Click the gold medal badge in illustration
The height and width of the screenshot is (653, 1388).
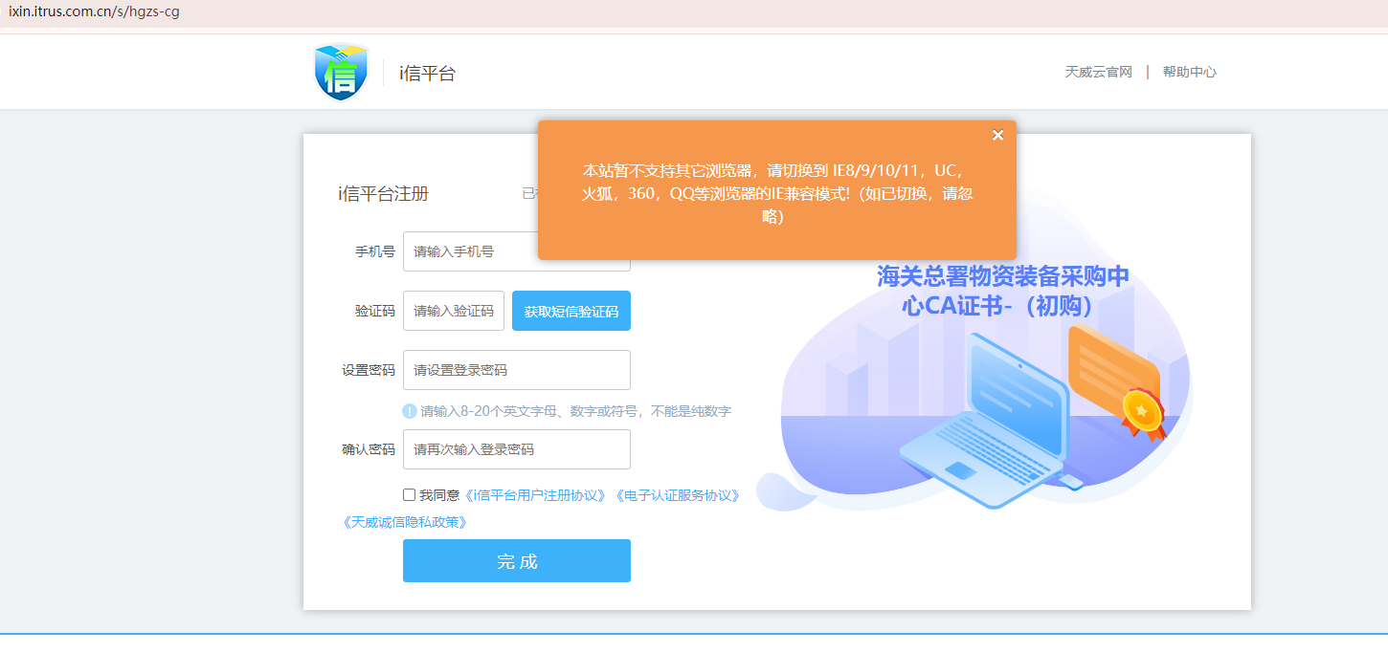click(1143, 412)
